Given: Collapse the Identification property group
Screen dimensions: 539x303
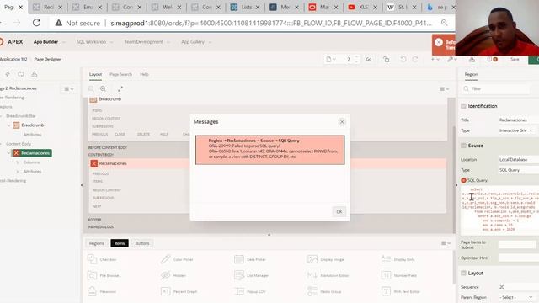Looking at the screenshot, I should tap(463, 106).
